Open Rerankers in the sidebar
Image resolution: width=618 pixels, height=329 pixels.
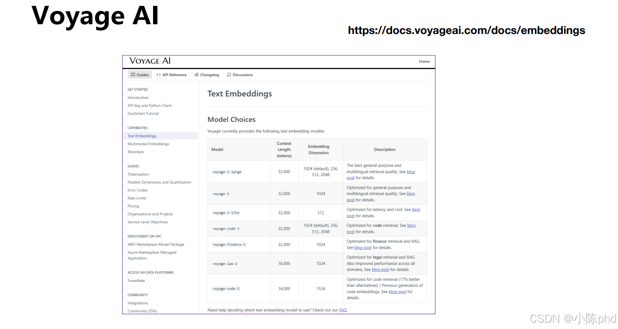(136, 152)
